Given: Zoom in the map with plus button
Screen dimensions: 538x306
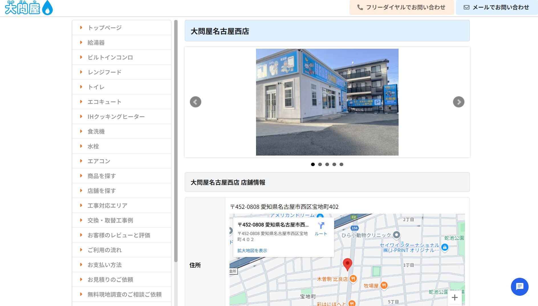Looking at the screenshot, I should (455, 298).
